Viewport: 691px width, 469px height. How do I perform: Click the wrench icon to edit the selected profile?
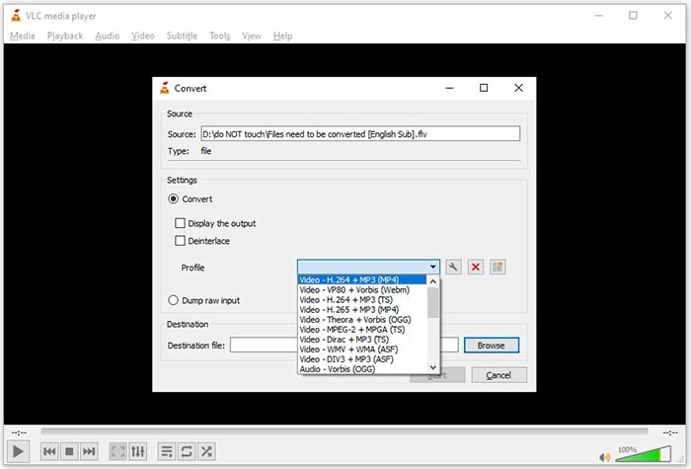coord(454,268)
